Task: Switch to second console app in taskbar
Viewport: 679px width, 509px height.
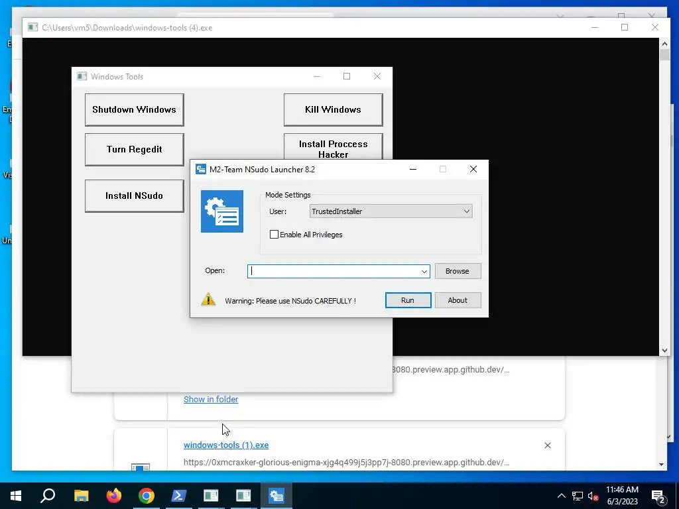Action: point(243,496)
